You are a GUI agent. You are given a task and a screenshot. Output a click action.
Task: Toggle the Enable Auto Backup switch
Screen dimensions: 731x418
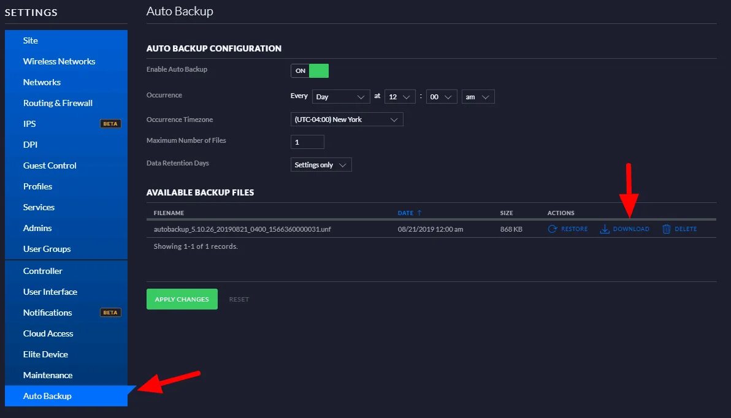310,71
